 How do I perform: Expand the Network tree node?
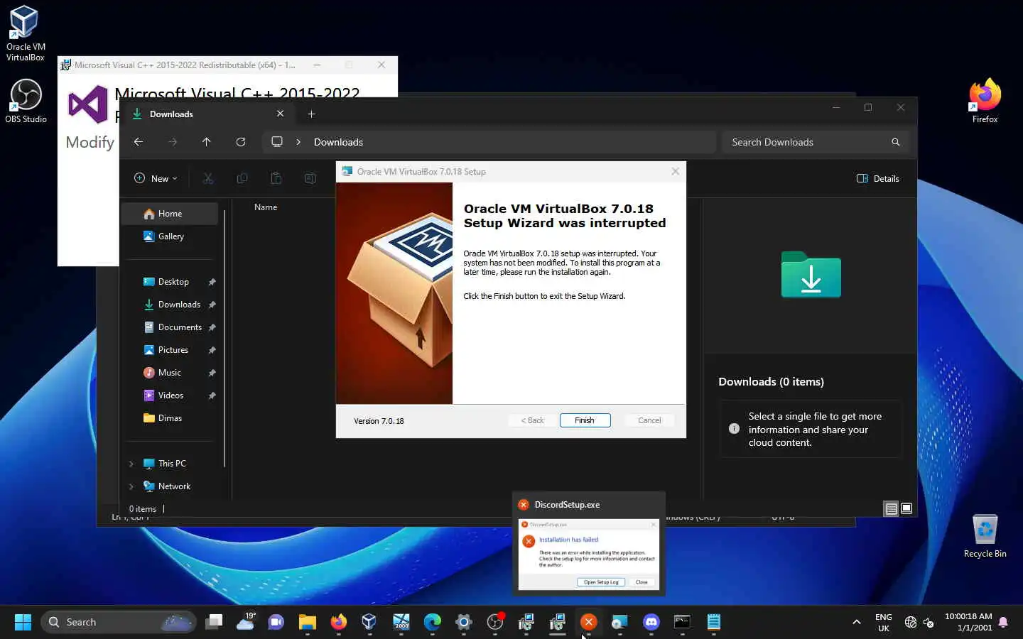coord(131,486)
